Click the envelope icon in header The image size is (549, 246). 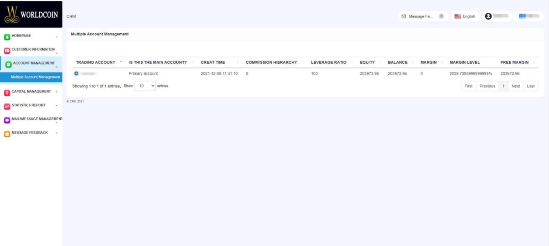tap(404, 16)
